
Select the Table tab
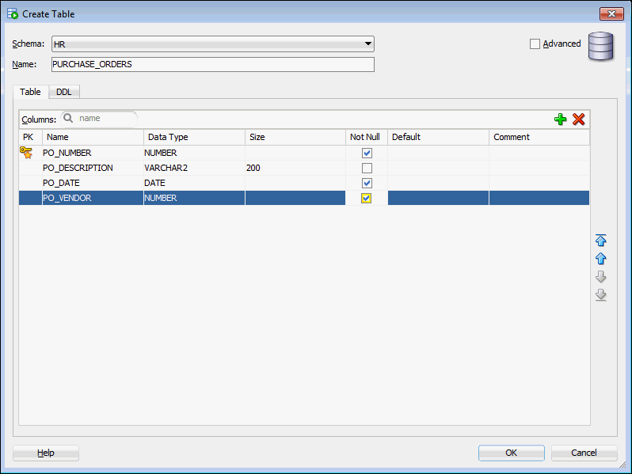click(30, 92)
